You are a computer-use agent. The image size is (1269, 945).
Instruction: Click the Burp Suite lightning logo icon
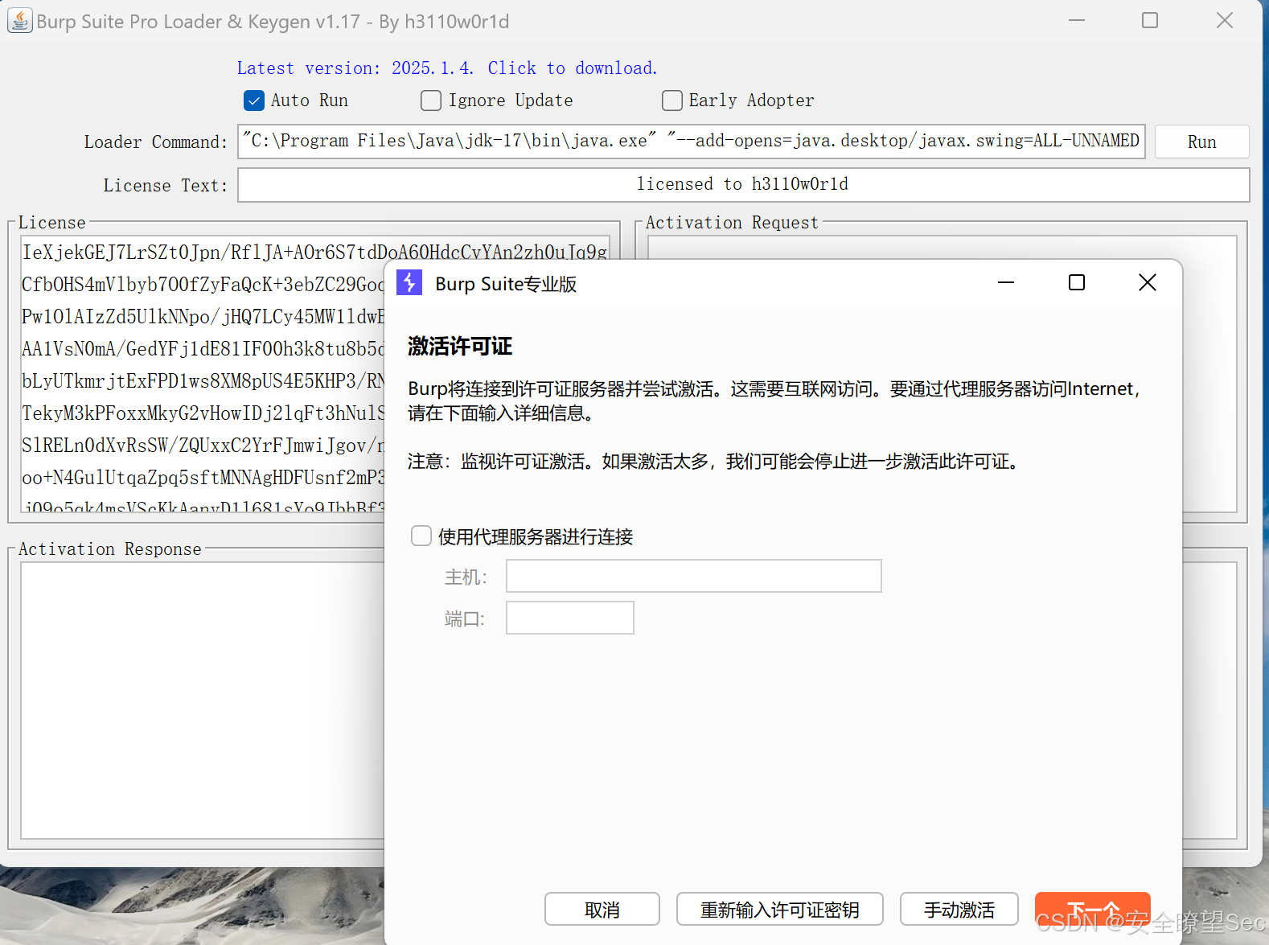409,282
